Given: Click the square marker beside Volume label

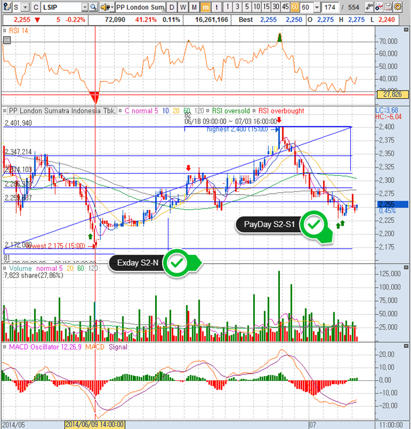Looking at the screenshot, I should (x=4, y=268).
